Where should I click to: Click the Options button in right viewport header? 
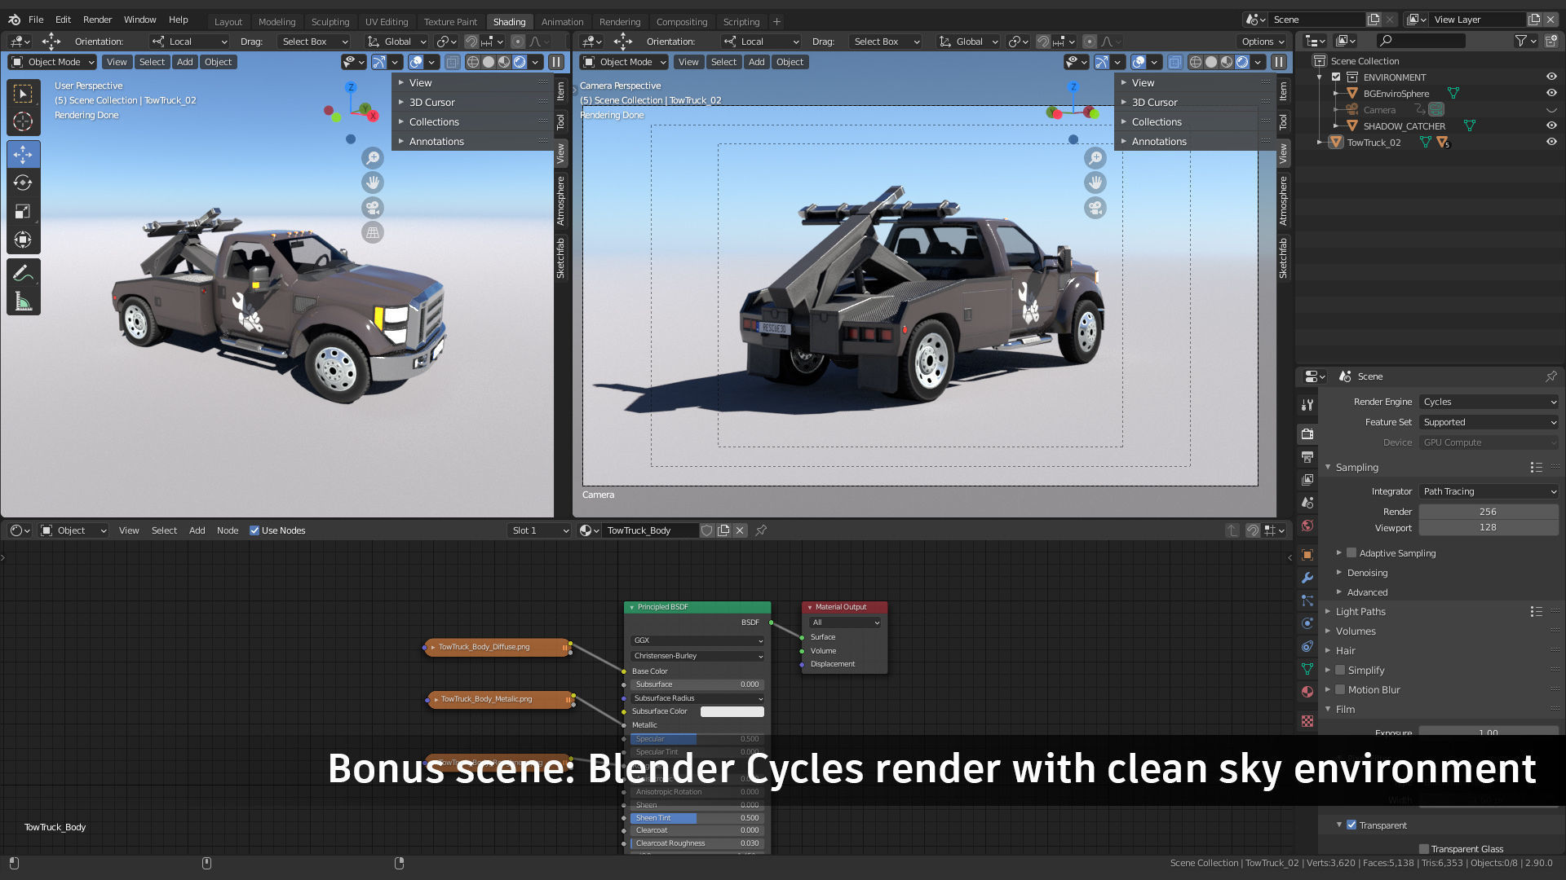coord(1263,42)
